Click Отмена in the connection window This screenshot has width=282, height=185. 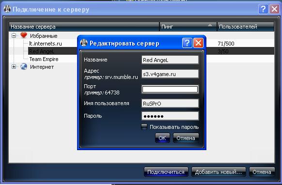262,172
